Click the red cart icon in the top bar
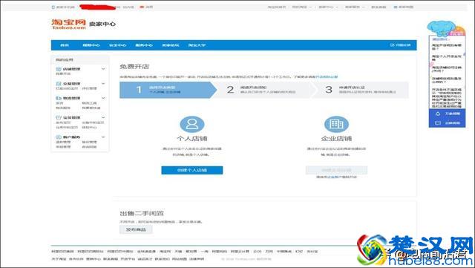Viewport: 475px width, 268px height. click(142, 7)
